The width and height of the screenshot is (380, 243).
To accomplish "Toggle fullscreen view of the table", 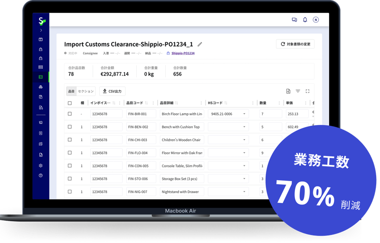I will point(307,91).
